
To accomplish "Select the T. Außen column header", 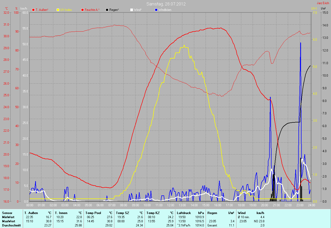I will (31, 213).
